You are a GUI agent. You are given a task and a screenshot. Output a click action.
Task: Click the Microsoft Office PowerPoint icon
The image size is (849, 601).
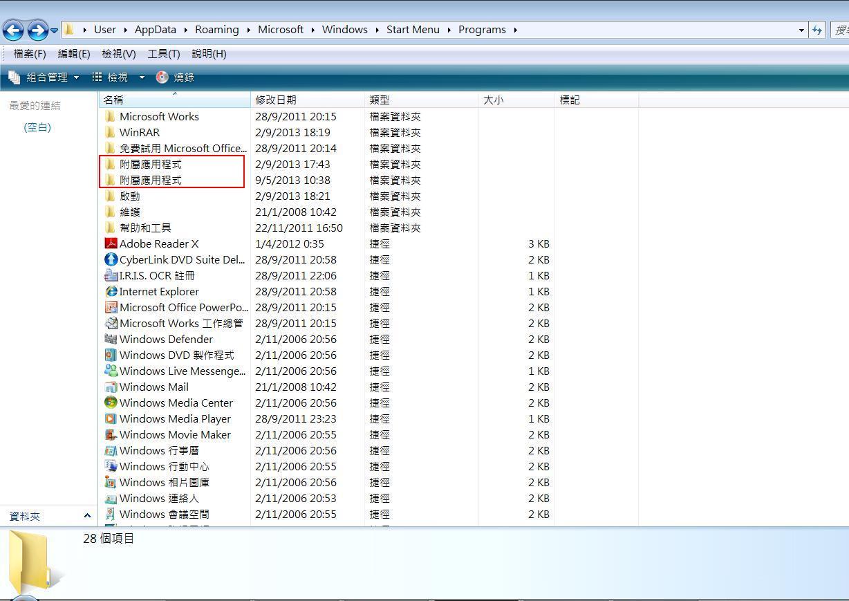pyautogui.click(x=111, y=307)
